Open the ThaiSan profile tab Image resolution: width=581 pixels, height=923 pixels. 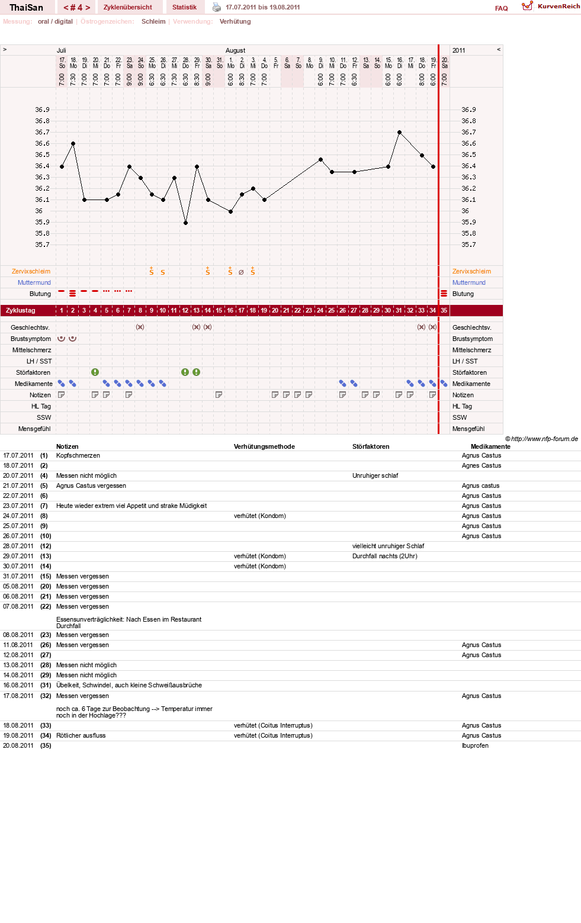pyautogui.click(x=27, y=8)
